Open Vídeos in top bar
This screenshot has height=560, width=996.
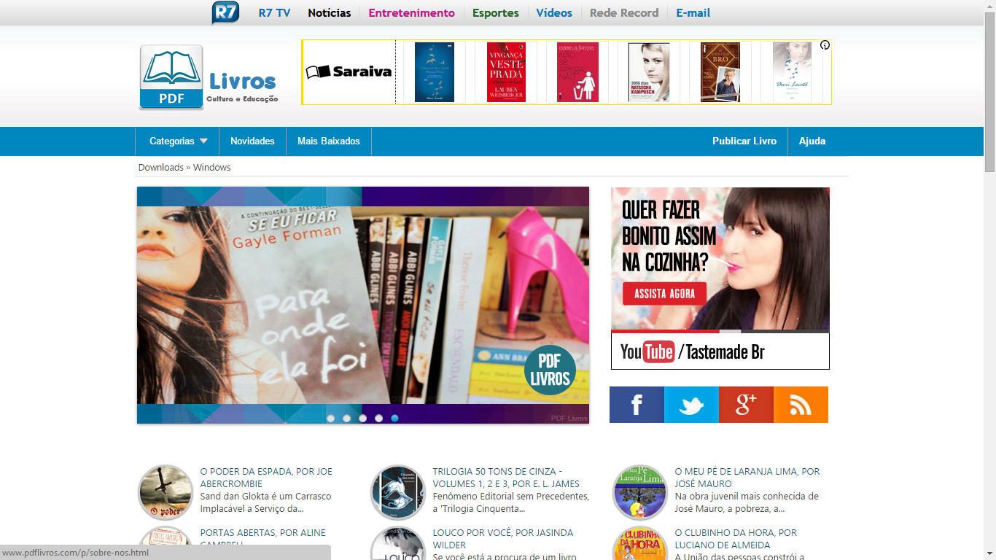coord(554,13)
